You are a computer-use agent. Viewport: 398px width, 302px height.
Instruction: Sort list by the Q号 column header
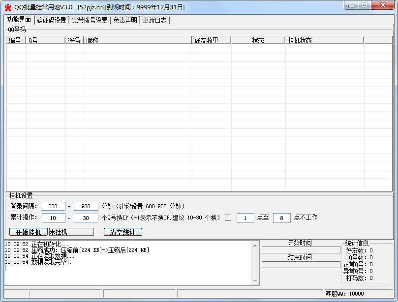46,40
